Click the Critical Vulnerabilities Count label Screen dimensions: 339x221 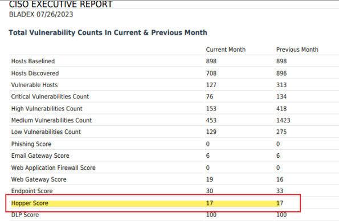tap(50, 96)
